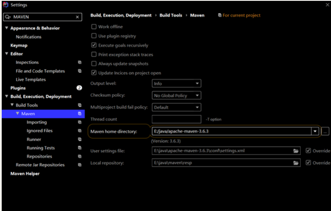
Task: Uncheck Execute goals recursively
Action: (x=94, y=45)
